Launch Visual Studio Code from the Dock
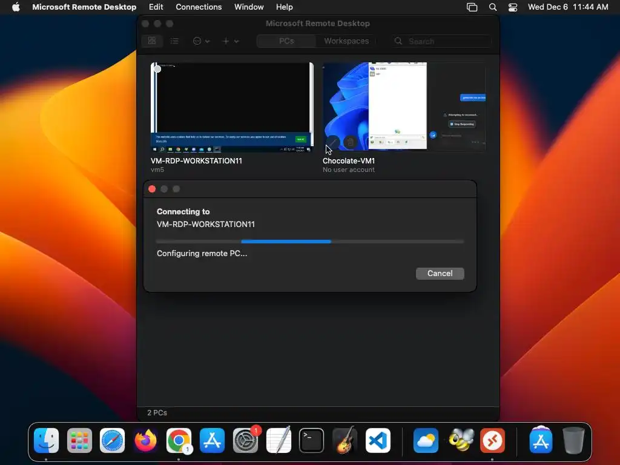The width and height of the screenshot is (620, 465). (x=378, y=441)
